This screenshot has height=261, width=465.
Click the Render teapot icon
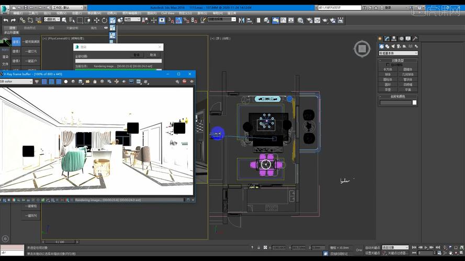coord(324,20)
